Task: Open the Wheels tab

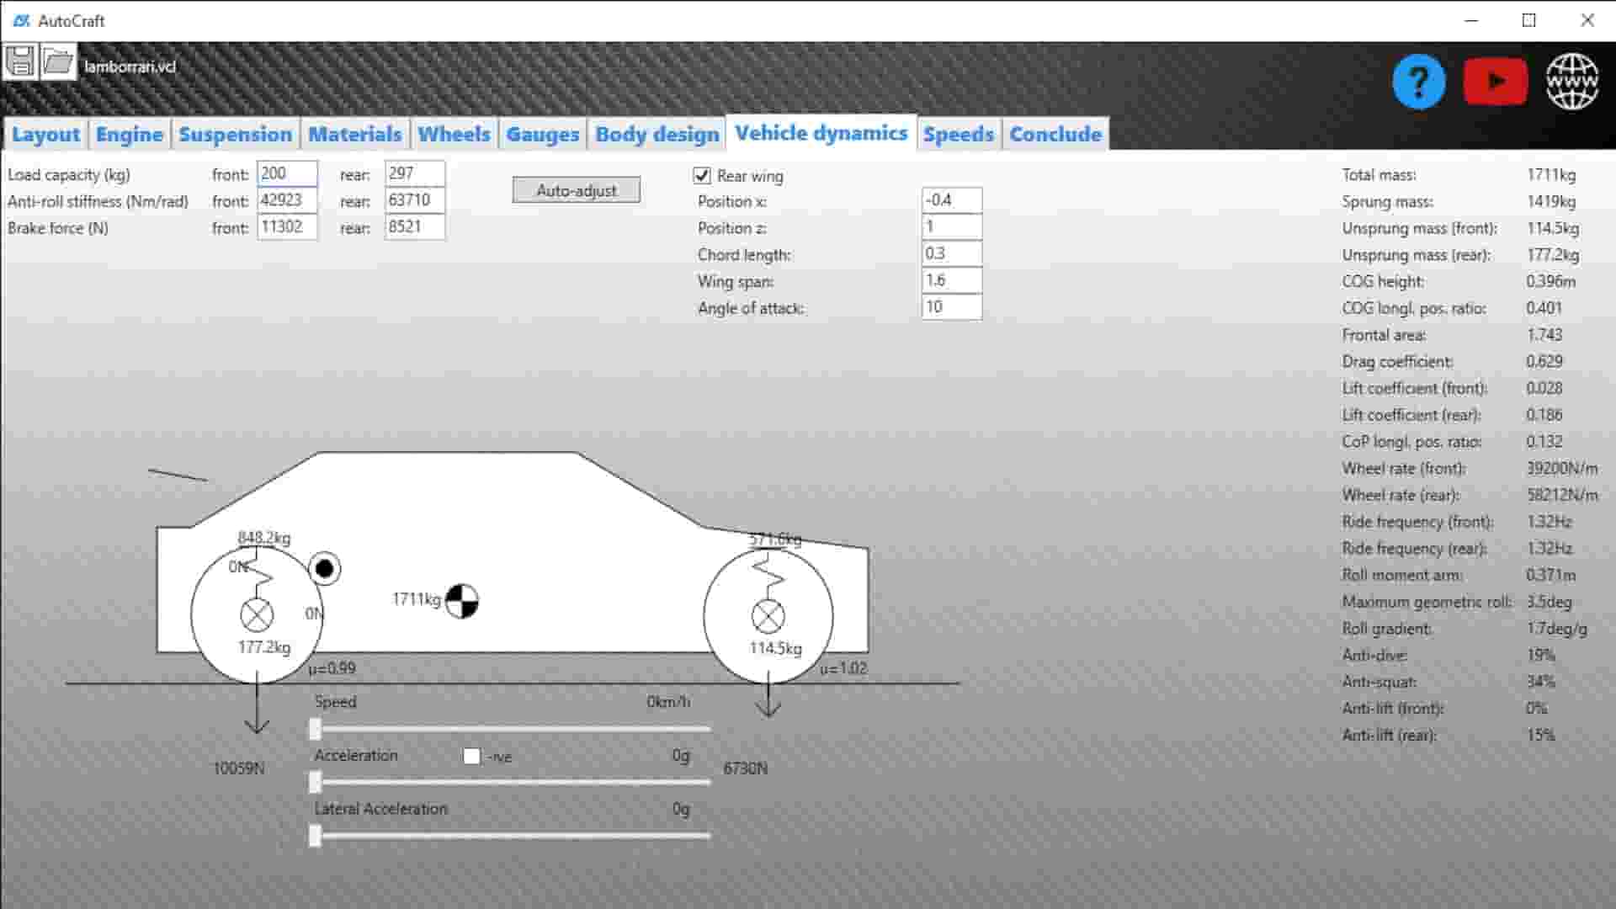Action: [x=454, y=133]
